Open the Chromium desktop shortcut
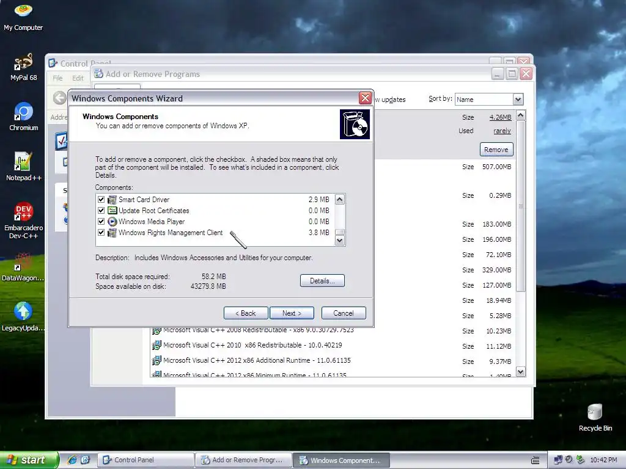This screenshot has height=469, width=626. tap(23, 117)
